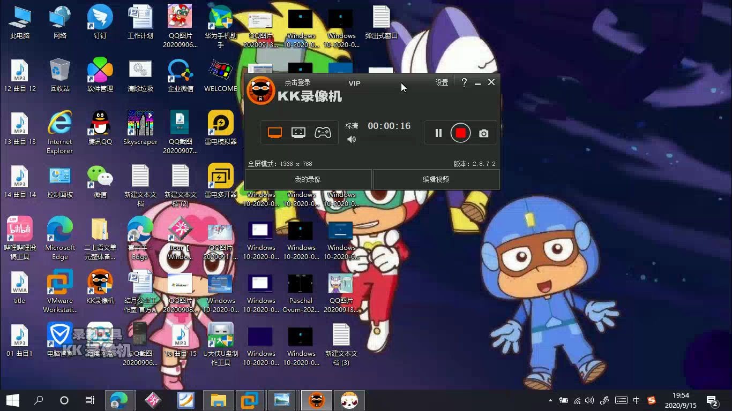Open the 编辑视频 tab
Screen dimensions: 732x411
click(436, 179)
